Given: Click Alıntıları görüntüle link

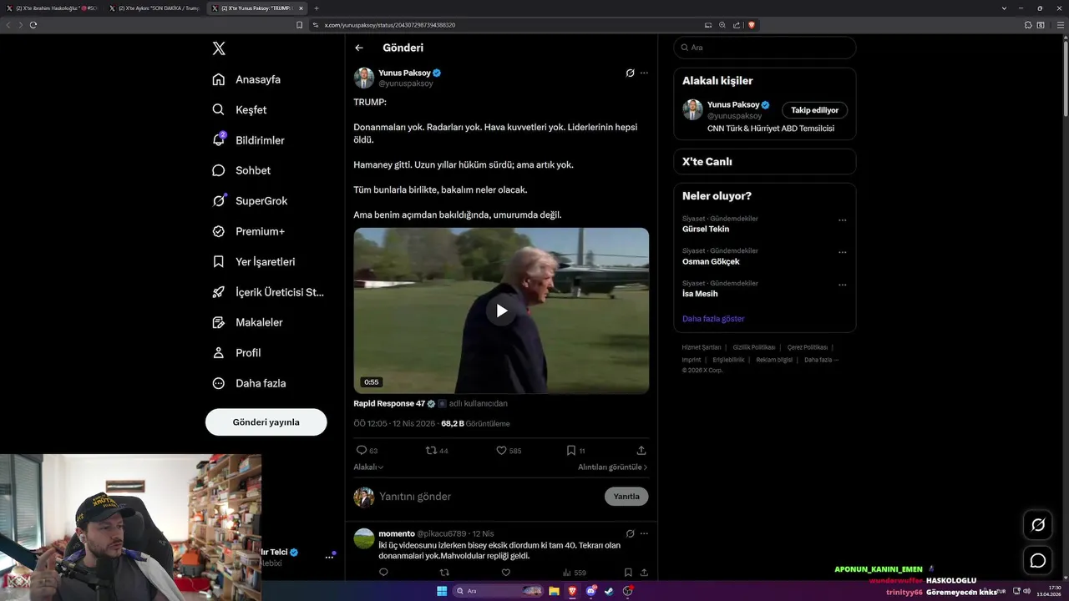Looking at the screenshot, I should pyautogui.click(x=612, y=467).
